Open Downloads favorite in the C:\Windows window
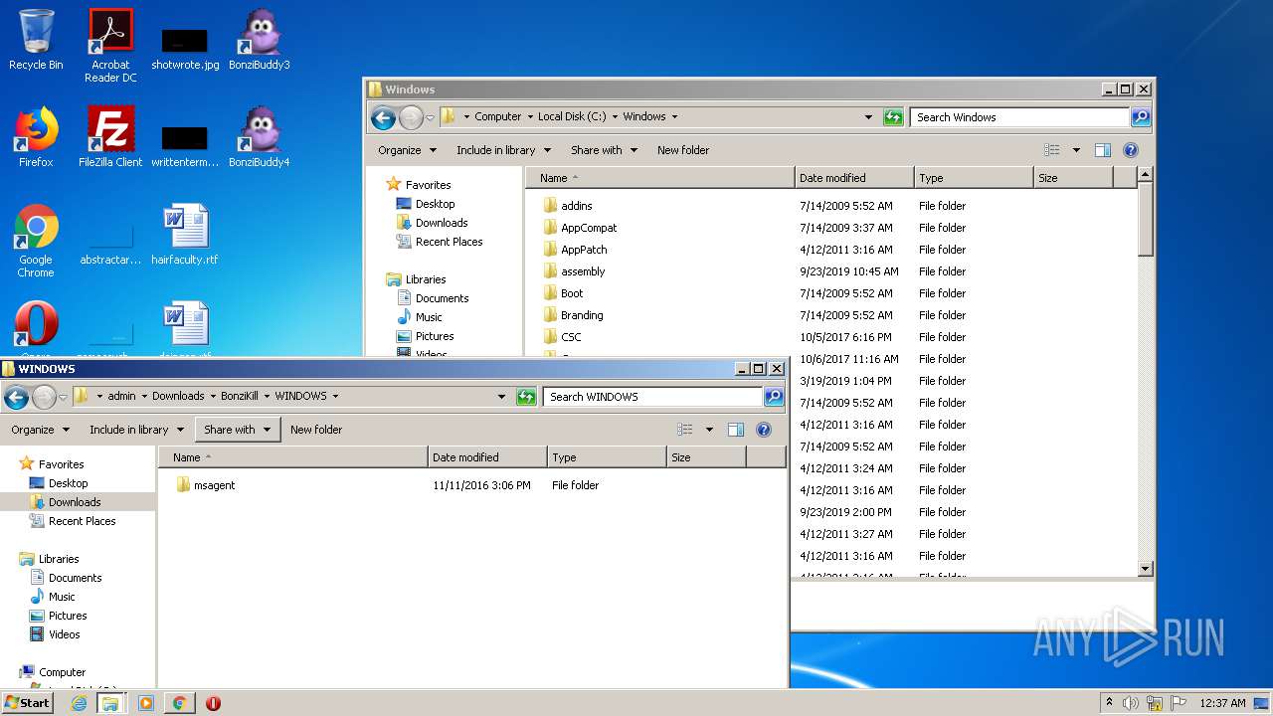Viewport: 1273px width, 716px height. pyautogui.click(x=442, y=223)
